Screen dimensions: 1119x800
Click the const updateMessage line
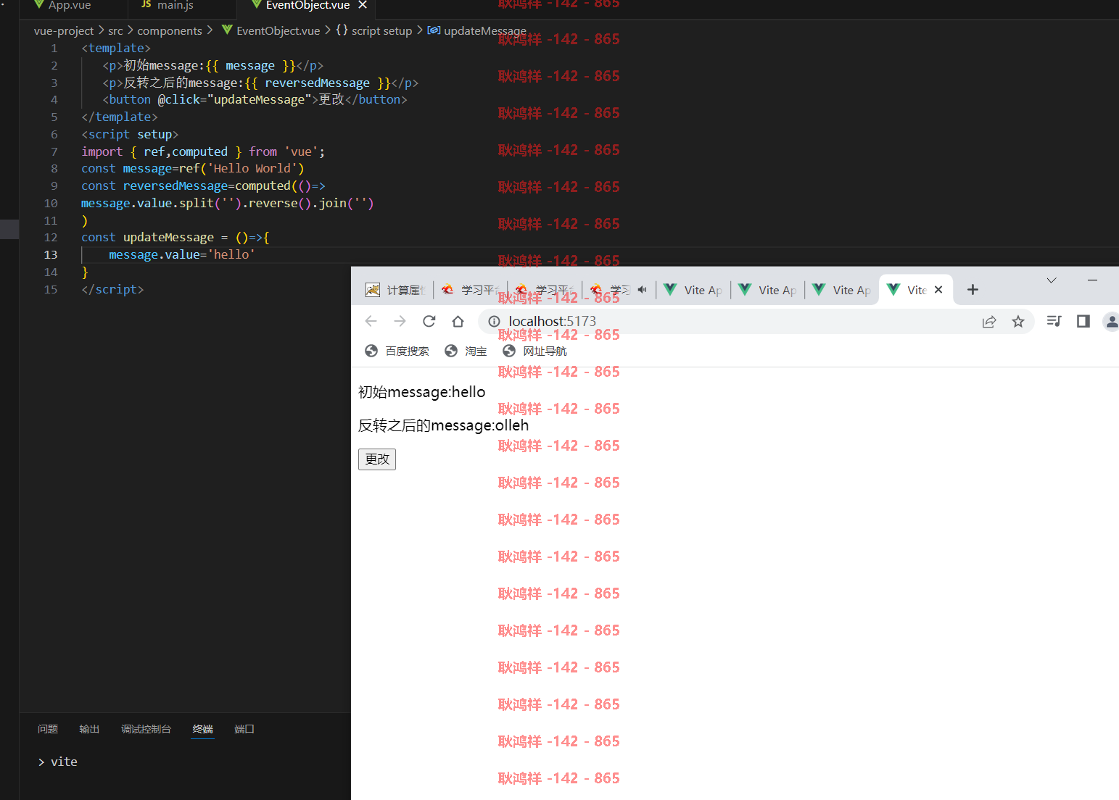(176, 237)
